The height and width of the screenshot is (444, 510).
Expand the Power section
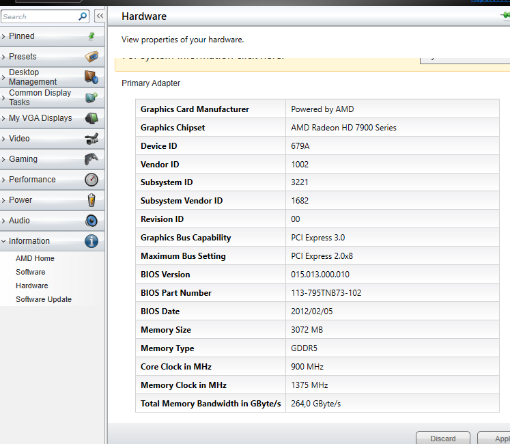click(3, 200)
